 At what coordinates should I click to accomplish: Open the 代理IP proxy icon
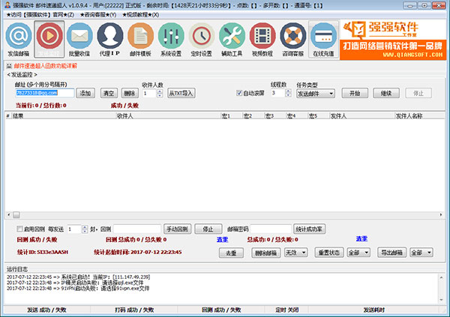tap(110, 39)
